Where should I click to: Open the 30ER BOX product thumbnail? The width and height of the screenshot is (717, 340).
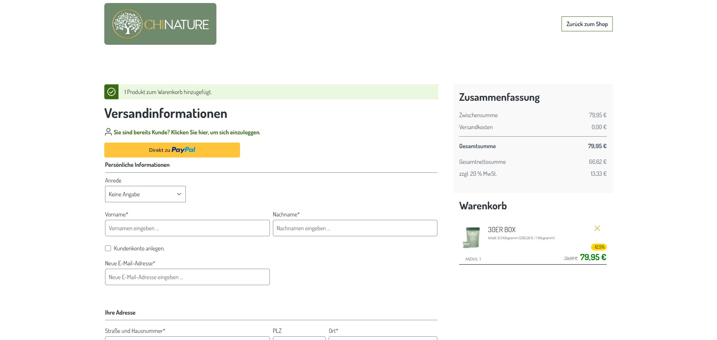coord(471,237)
